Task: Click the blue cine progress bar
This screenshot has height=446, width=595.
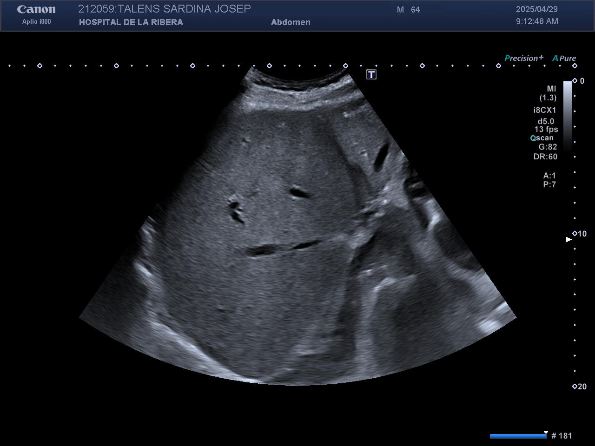Action: pyautogui.click(x=518, y=436)
